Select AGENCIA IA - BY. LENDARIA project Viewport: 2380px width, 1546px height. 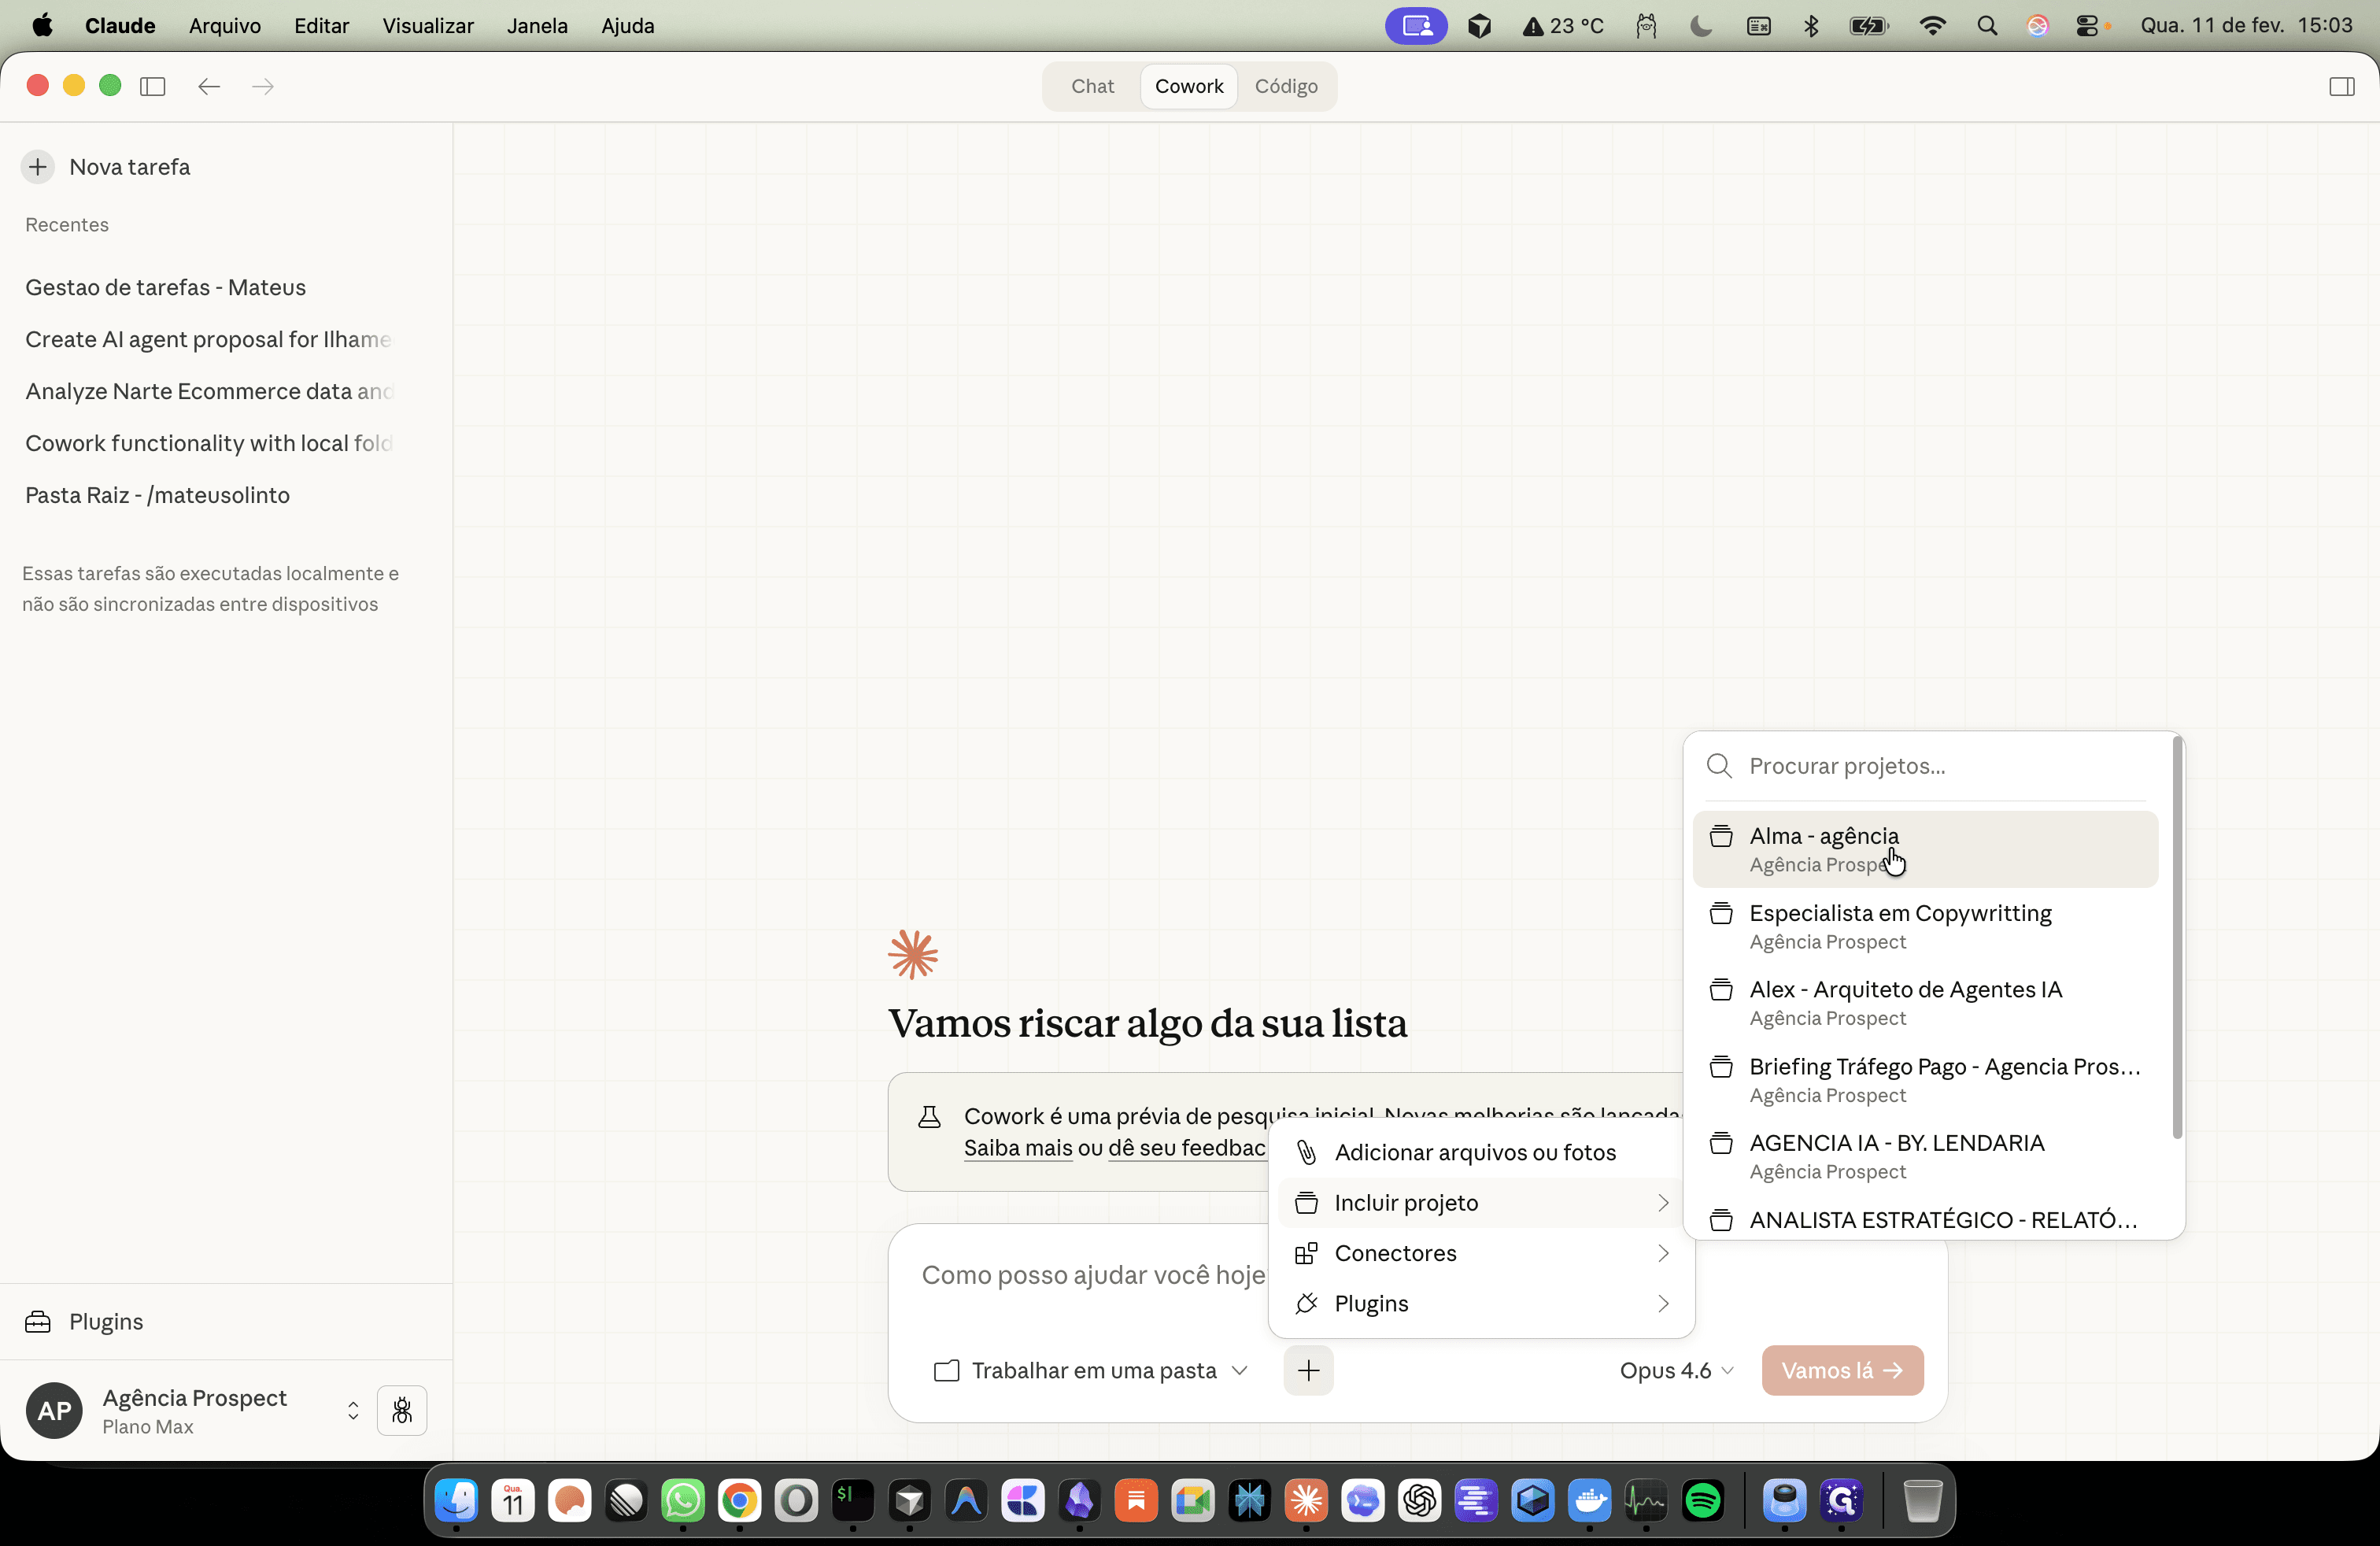(1924, 1156)
